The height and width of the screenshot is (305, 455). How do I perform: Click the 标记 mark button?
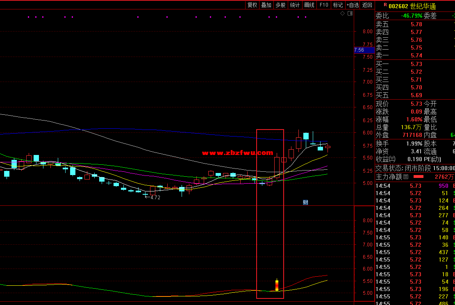click(338, 5)
